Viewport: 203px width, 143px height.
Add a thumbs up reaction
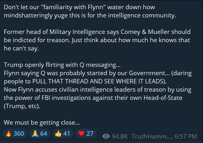point(58,133)
